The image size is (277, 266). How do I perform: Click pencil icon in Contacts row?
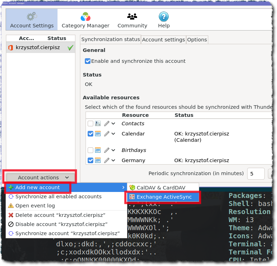[x=107, y=123]
